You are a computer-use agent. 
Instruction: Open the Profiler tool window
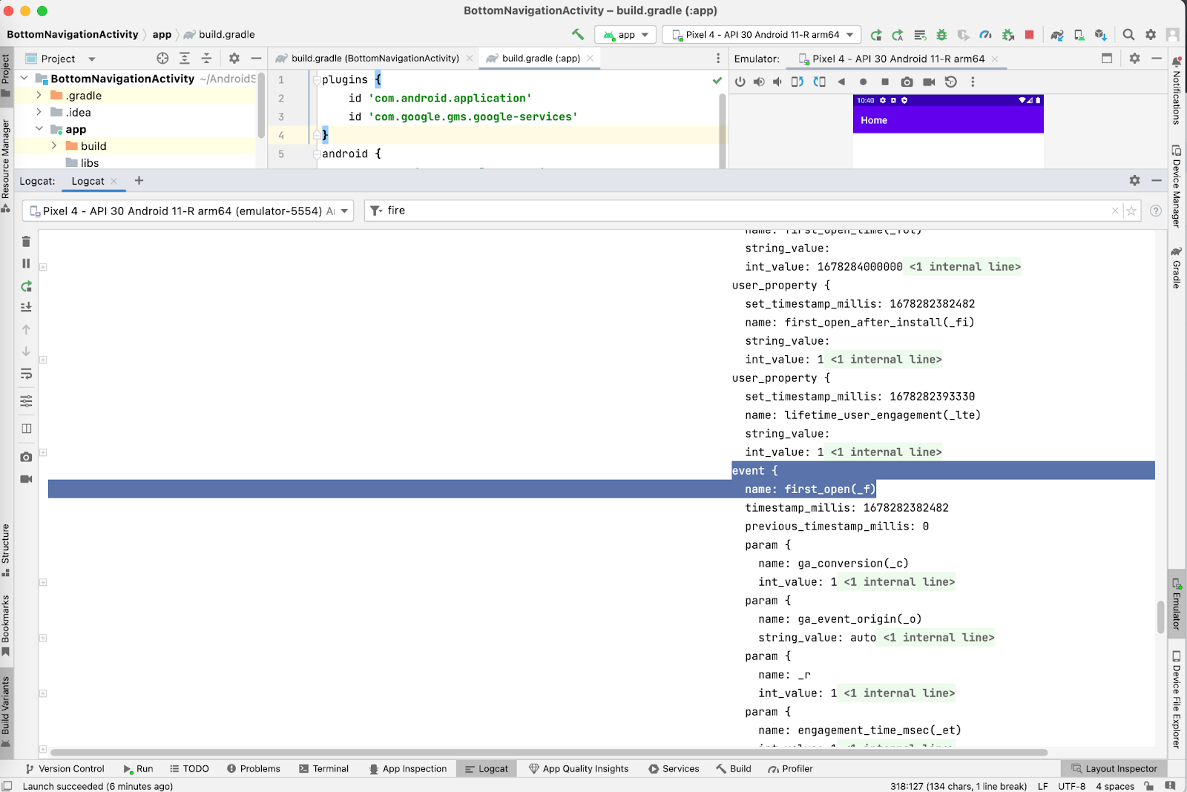tap(791, 768)
